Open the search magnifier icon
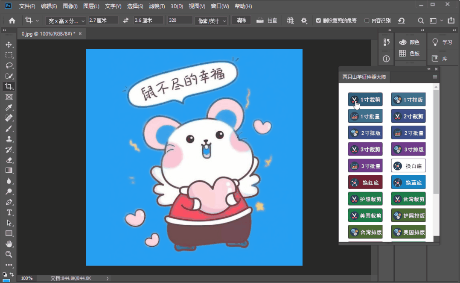460x283 pixels. click(x=421, y=21)
